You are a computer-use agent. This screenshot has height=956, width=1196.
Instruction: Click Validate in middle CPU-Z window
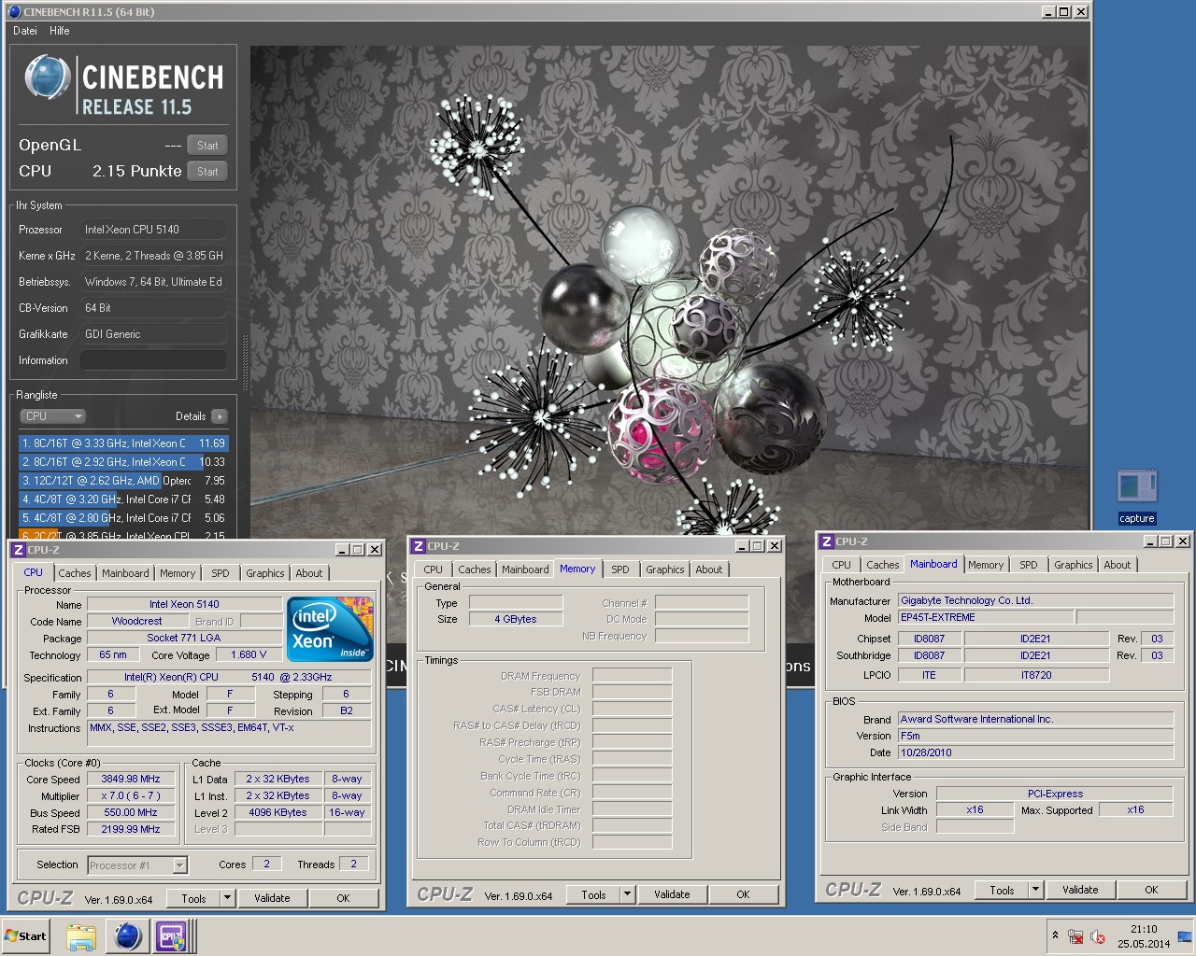[672, 894]
